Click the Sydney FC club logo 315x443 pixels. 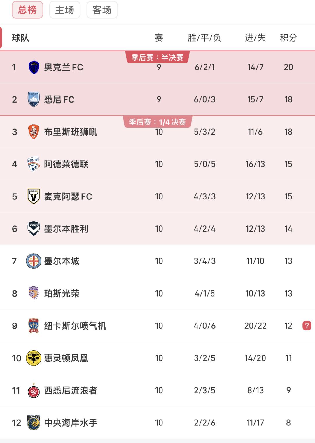pos(34,99)
